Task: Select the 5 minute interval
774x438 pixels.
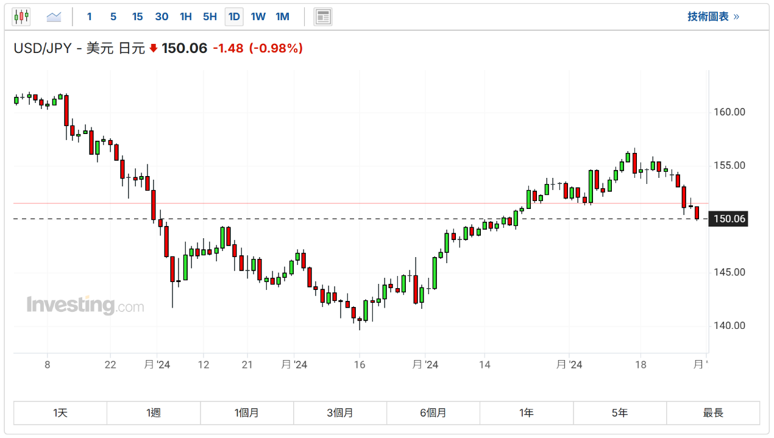Action: [113, 16]
